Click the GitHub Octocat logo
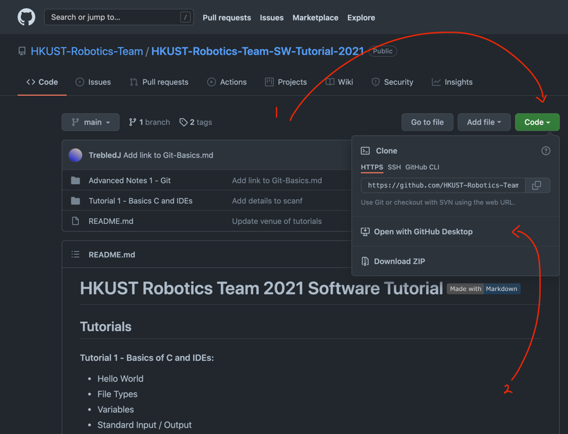 click(27, 17)
